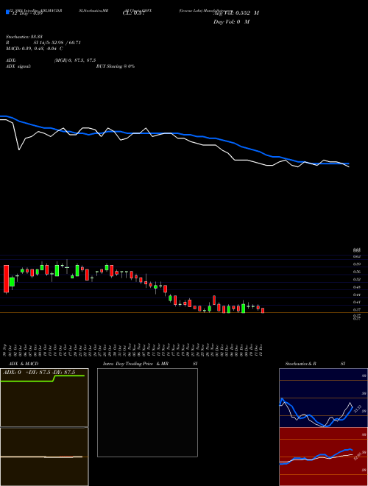
Task: Click the '30 Sep' date axis label
Action: (5, 351)
